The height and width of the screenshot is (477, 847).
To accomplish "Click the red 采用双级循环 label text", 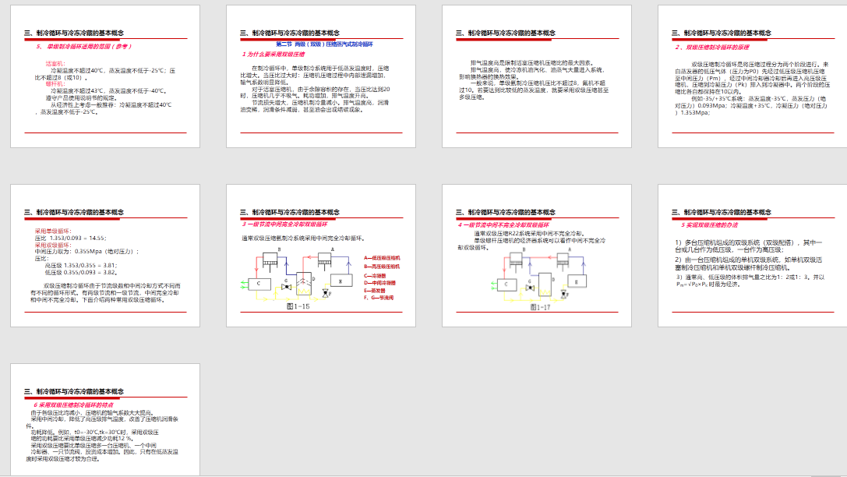I will pyautogui.click(x=53, y=245).
